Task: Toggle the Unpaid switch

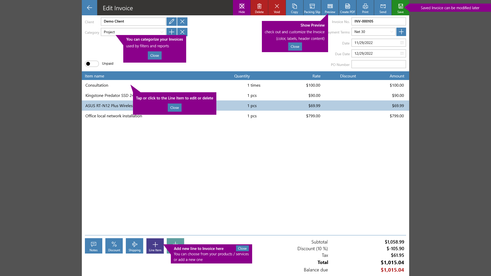Action: tap(92, 63)
